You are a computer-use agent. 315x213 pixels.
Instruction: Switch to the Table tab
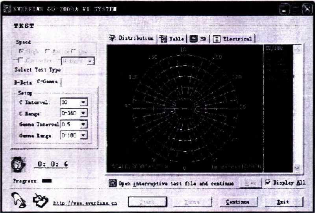[x=172, y=39]
